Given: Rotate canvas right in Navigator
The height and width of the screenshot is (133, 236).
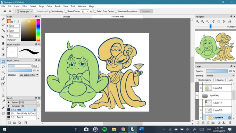Looking at the screenshot, I should 224,22.
